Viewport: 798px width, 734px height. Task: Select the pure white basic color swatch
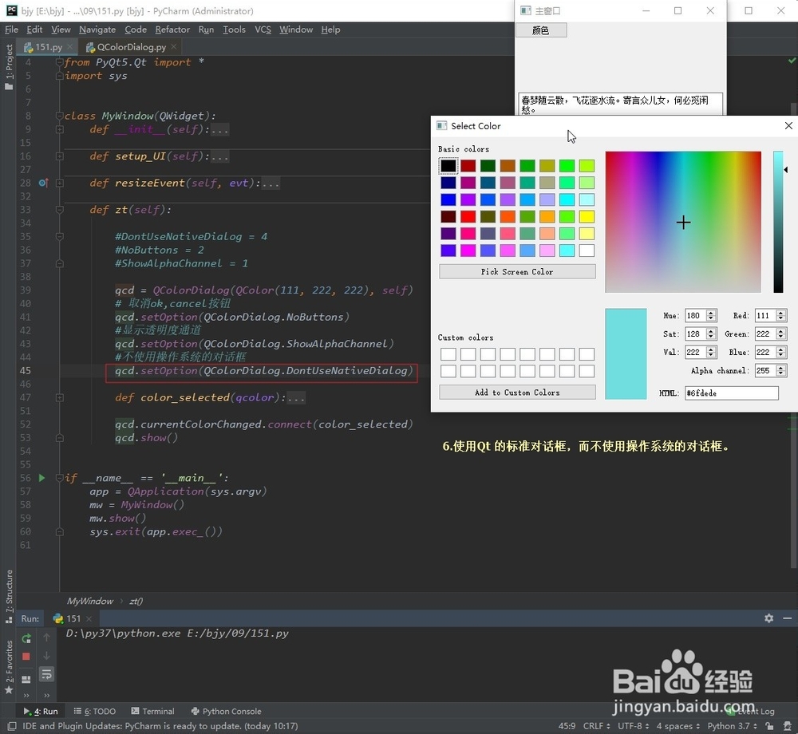click(587, 251)
